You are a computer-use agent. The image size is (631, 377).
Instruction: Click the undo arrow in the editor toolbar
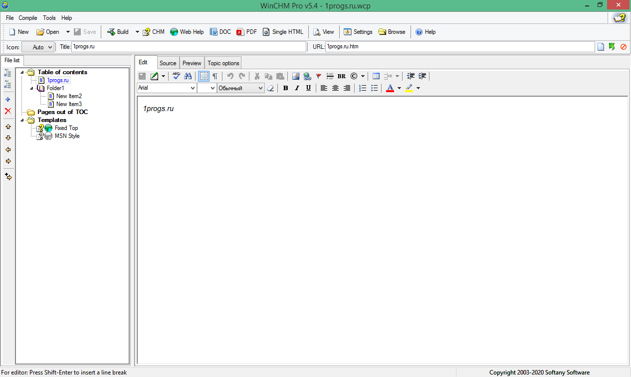(230, 76)
